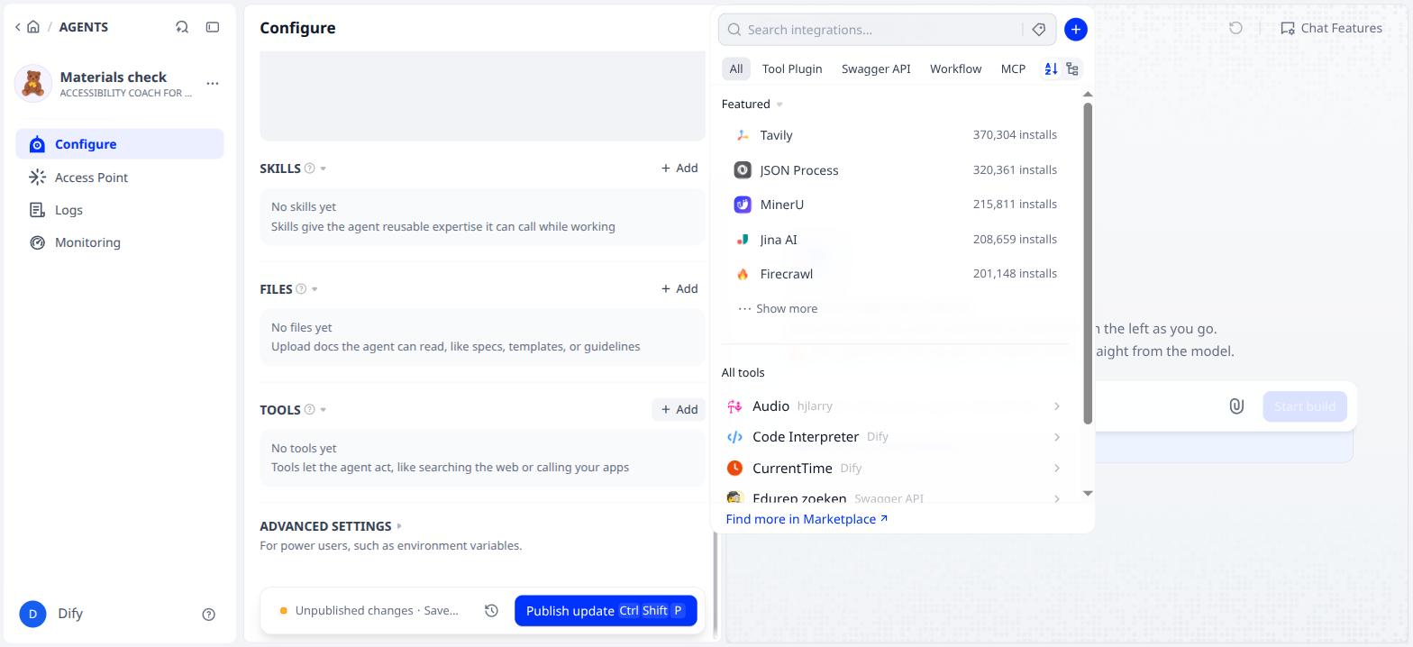
Task: Open Logs in the sidebar
Action: pos(120,210)
